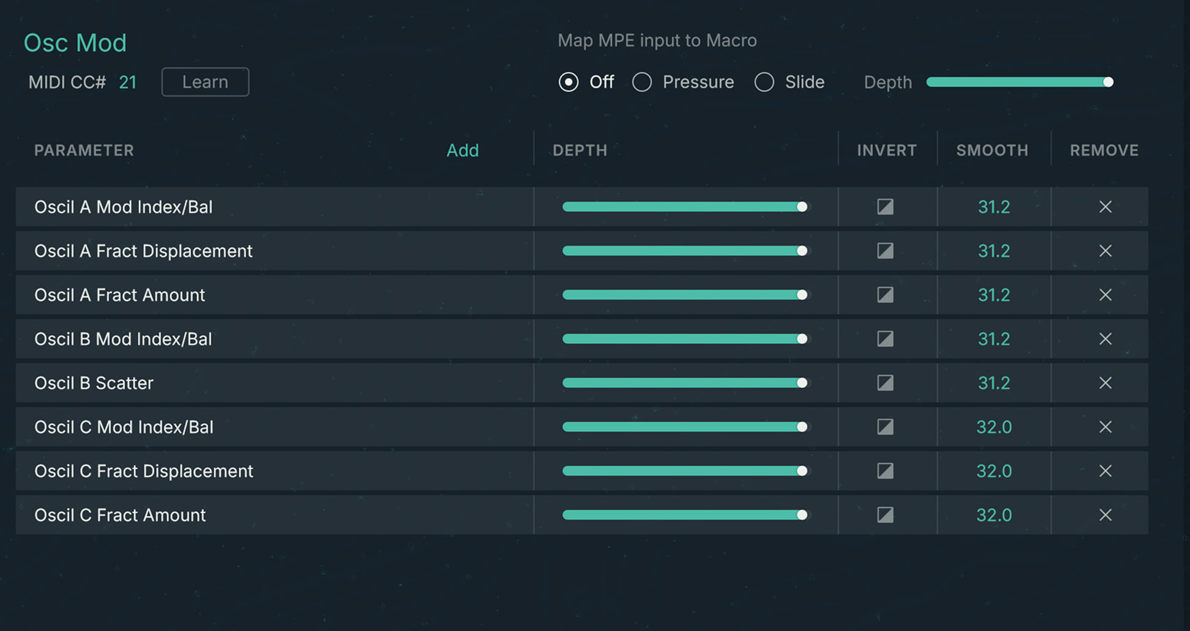Choose Slide as MPE input
This screenshot has width=1190, height=631.
click(764, 82)
